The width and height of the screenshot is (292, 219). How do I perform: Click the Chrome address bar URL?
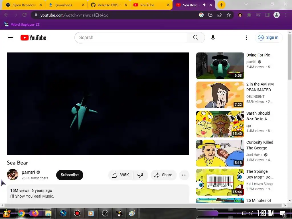(74, 15)
